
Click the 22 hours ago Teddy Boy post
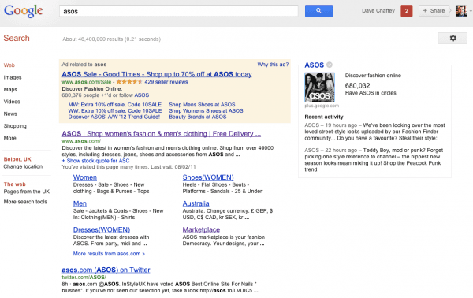click(x=374, y=160)
